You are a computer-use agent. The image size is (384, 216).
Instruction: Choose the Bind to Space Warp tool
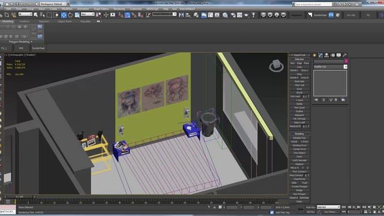13,15
